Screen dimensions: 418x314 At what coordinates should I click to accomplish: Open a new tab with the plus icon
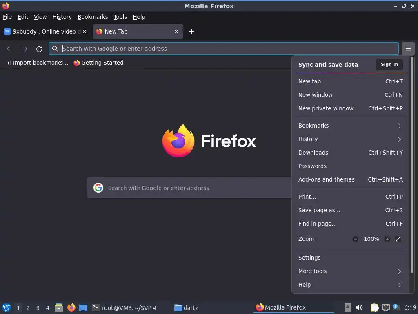click(191, 32)
